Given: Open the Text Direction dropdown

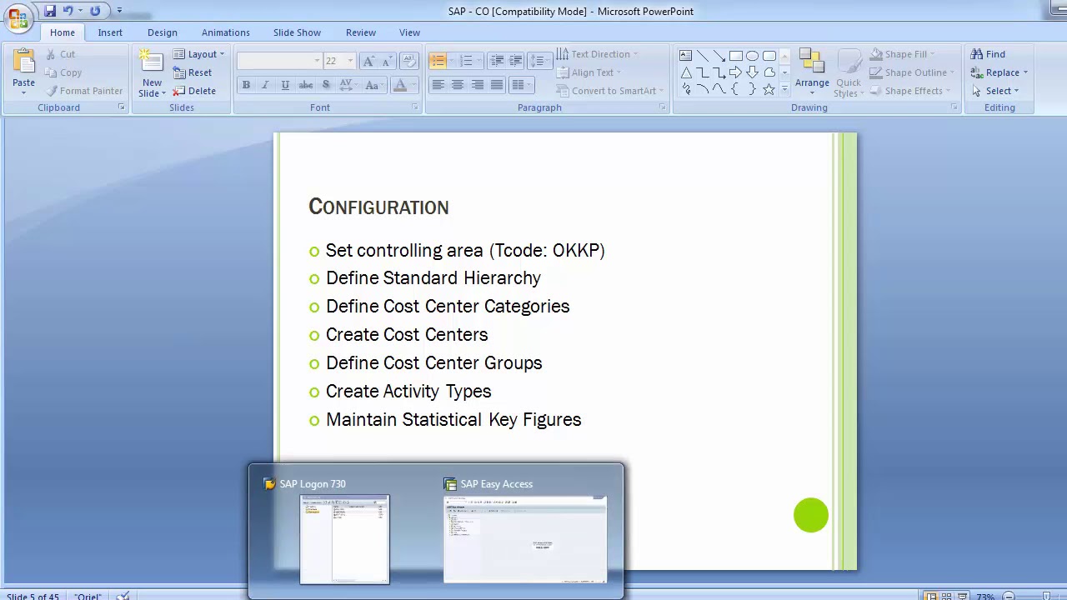Looking at the screenshot, I should click(x=597, y=54).
